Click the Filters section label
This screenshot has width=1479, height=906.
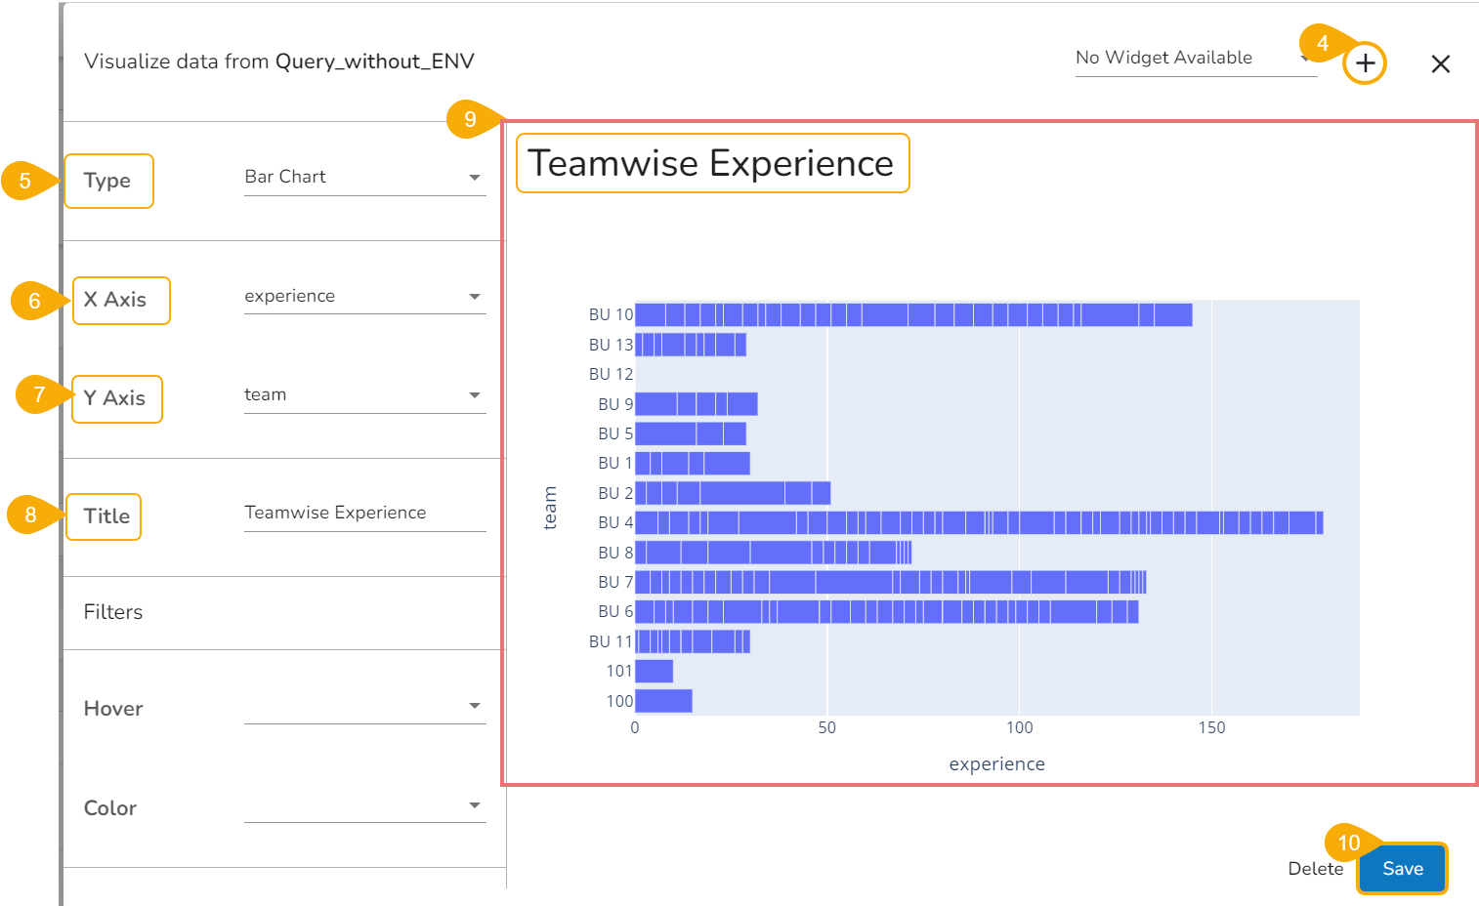click(113, 612)
